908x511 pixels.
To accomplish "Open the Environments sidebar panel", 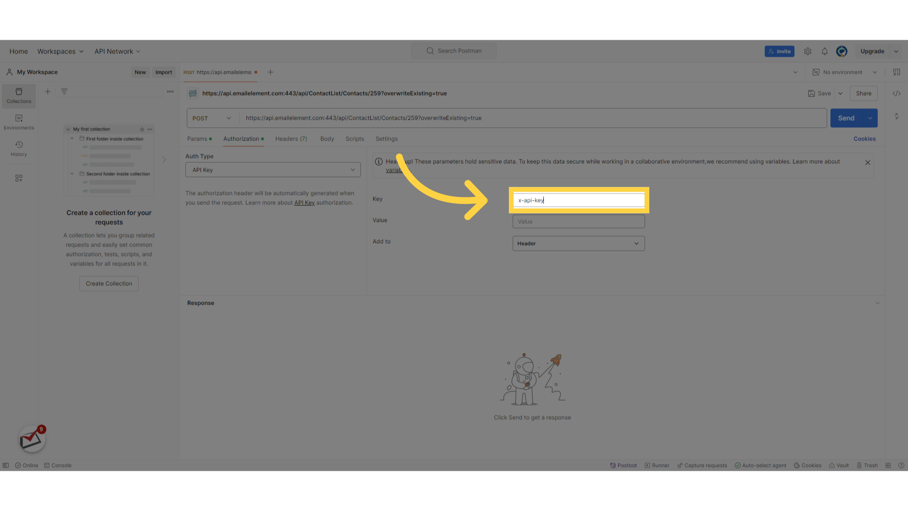I will click(x=19, y=122).
